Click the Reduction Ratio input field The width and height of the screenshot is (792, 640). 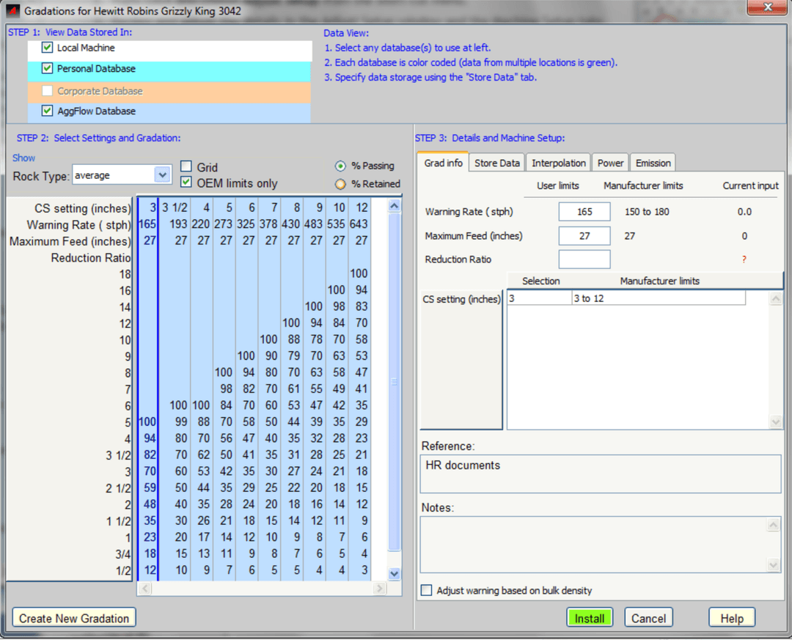[x=584, y=260]
